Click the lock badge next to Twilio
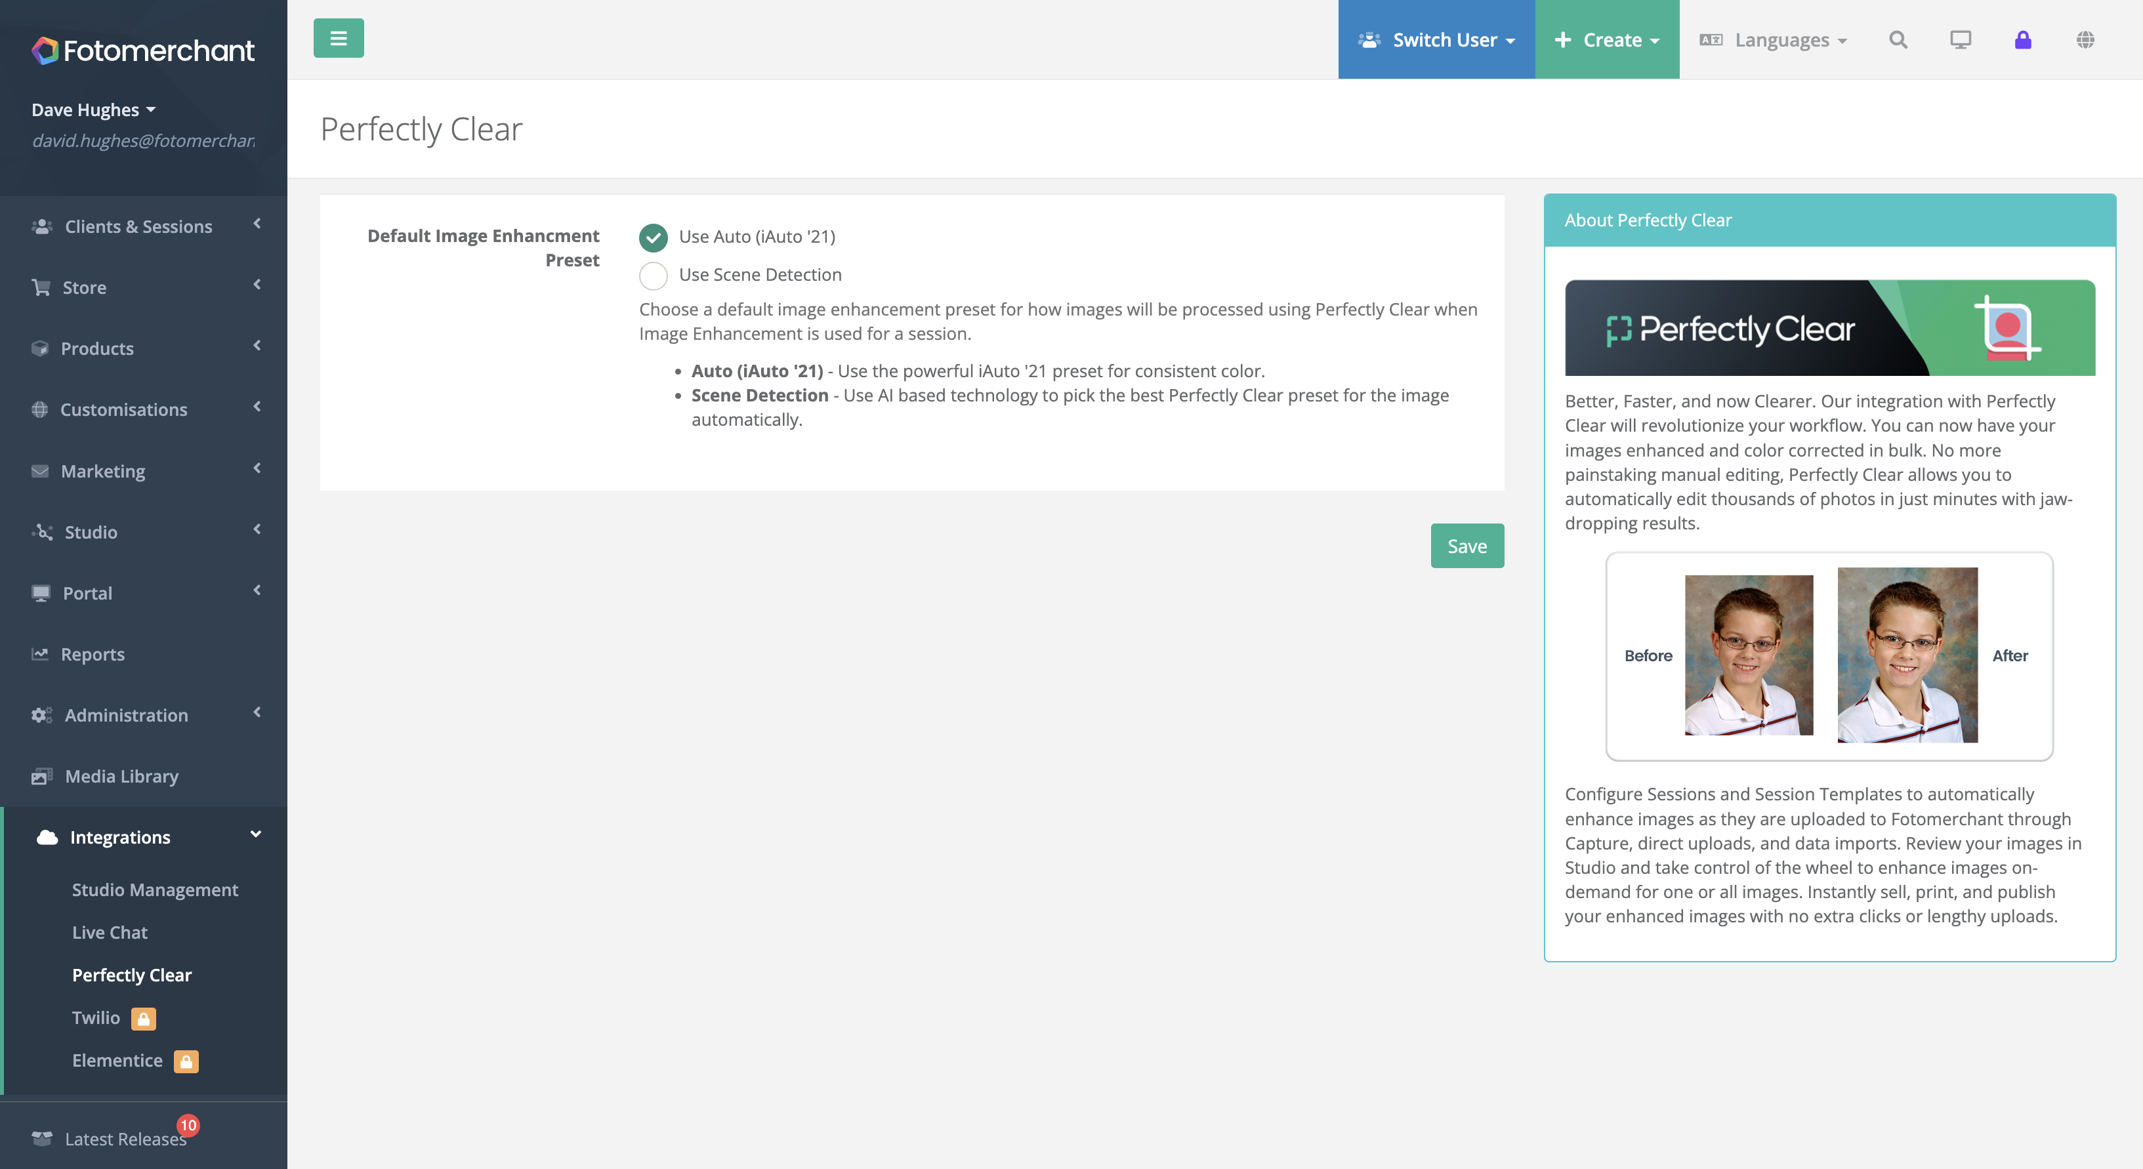Screen dimensions: 2143x1169 (x=143, y=1019)
